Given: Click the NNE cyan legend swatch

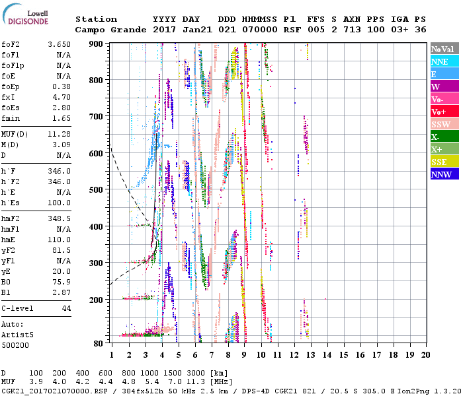Looking at the screenshot, I should [x=444, y=61].
